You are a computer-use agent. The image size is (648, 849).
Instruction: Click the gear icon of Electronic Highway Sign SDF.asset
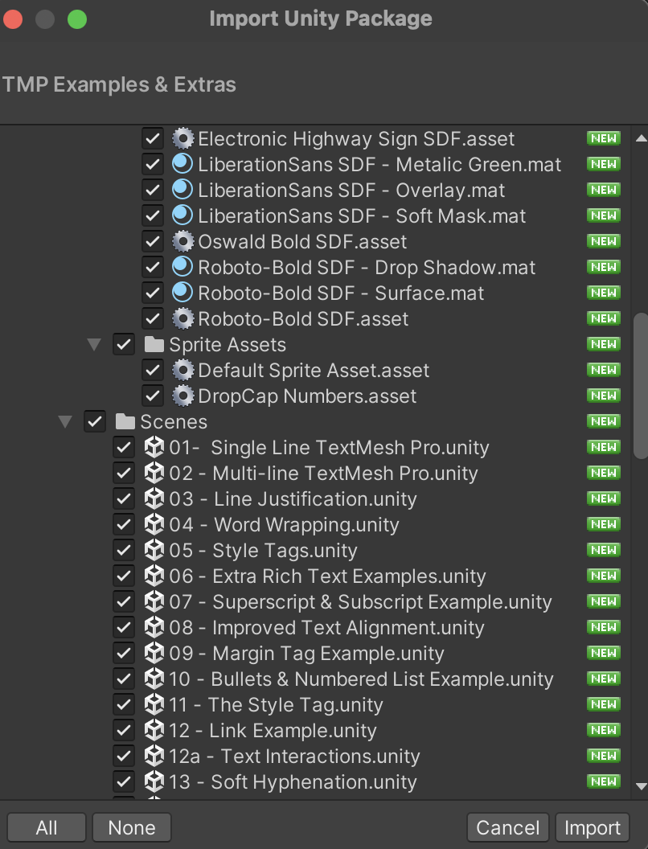183,138
